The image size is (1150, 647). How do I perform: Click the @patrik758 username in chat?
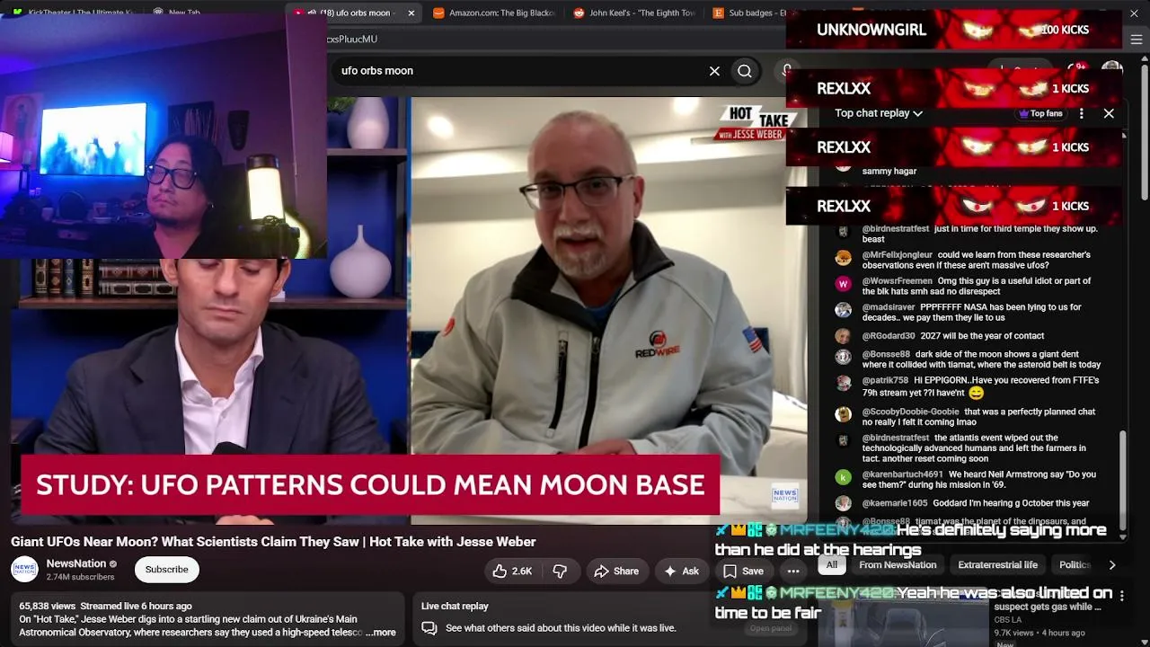pos(886,380)
